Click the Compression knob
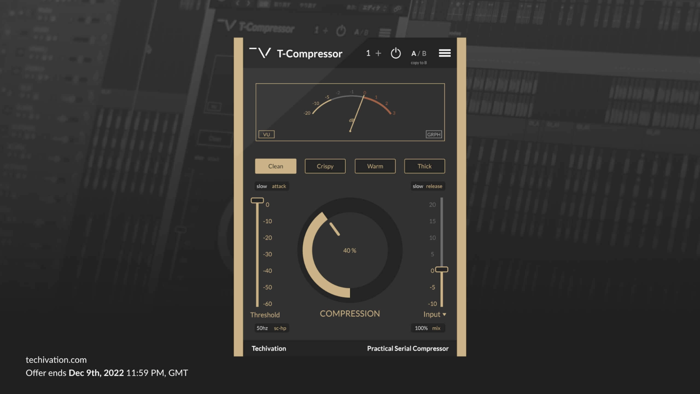700x394 pixels. (x=349, y=250)
